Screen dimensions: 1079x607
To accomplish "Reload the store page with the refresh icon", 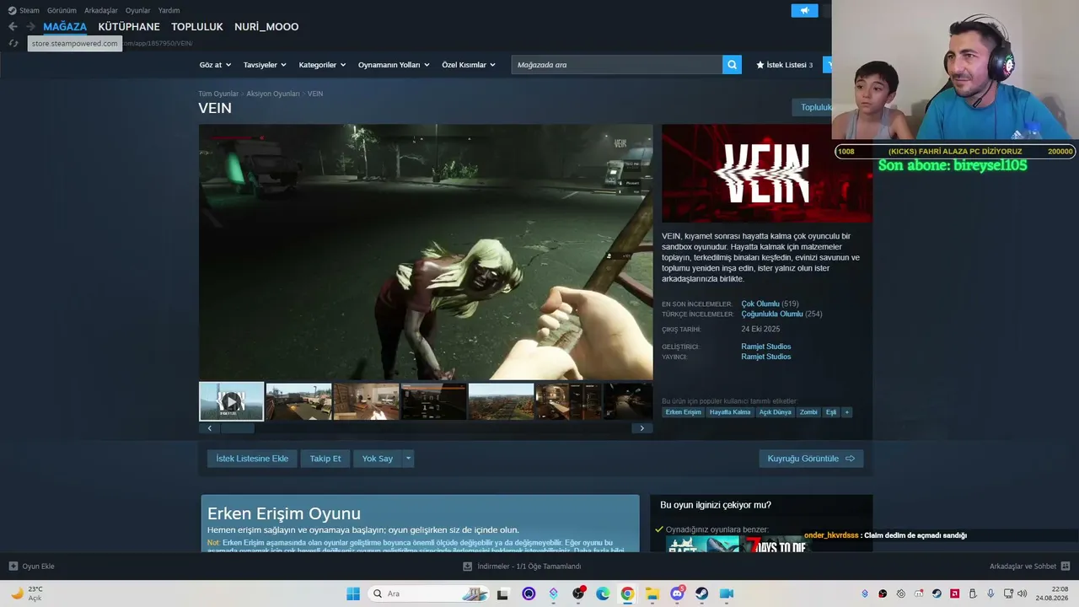I will point(13,43).
